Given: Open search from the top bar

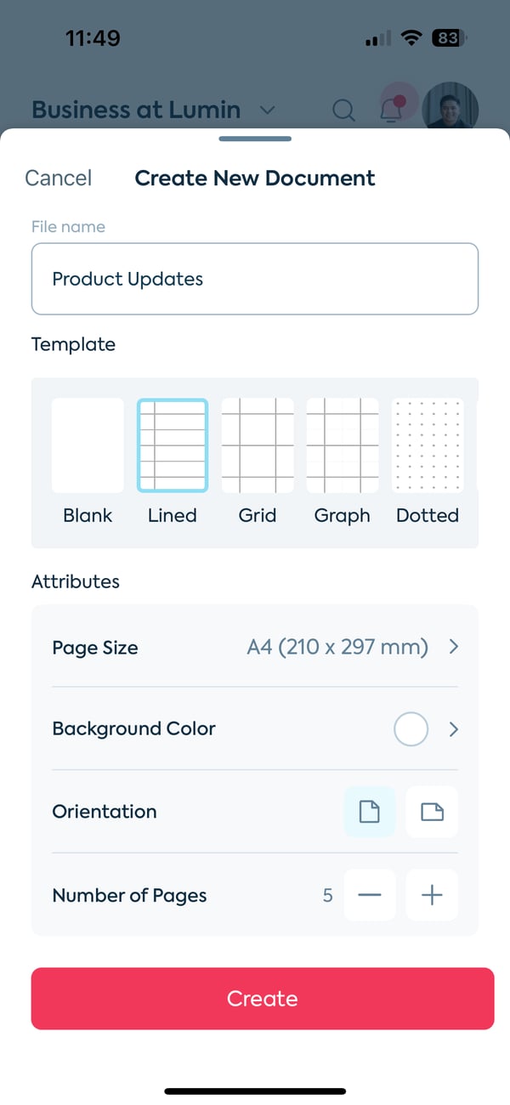Looking at the screenshot, I should 343,110.
